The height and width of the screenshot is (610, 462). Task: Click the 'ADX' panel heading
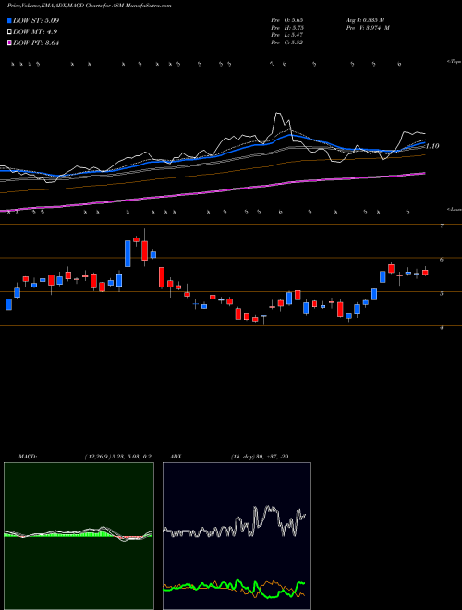click(x=176, y=457)
